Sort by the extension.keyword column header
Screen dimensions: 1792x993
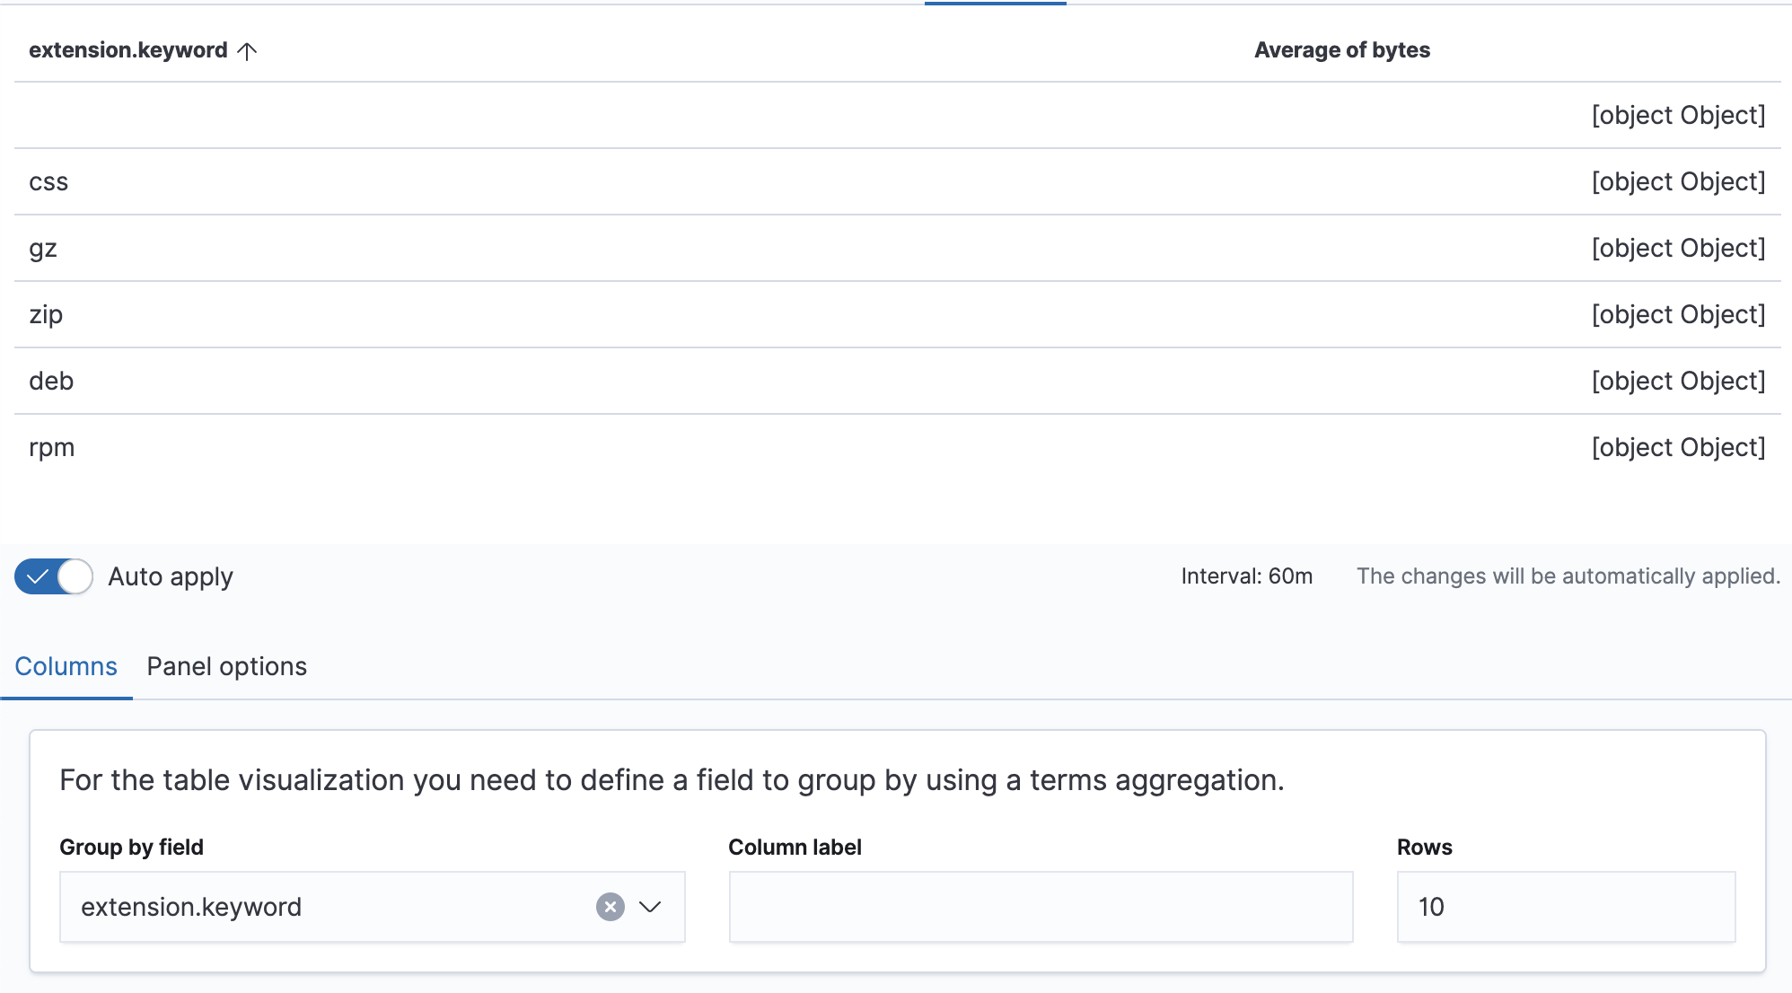(128, 50)
